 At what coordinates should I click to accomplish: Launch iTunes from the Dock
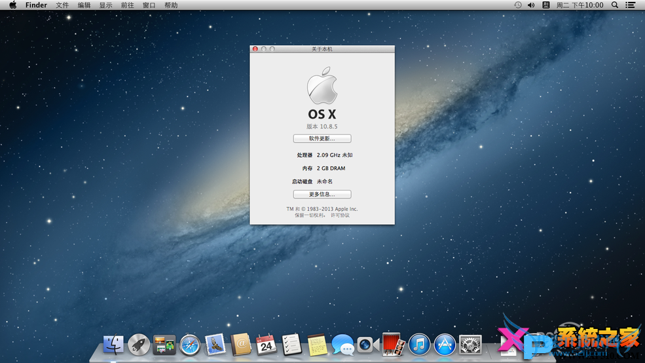coord(419,344)
